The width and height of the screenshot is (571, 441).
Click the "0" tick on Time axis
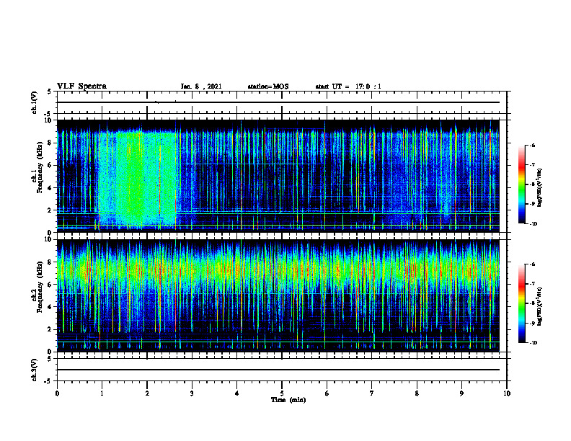coord(57,393)
